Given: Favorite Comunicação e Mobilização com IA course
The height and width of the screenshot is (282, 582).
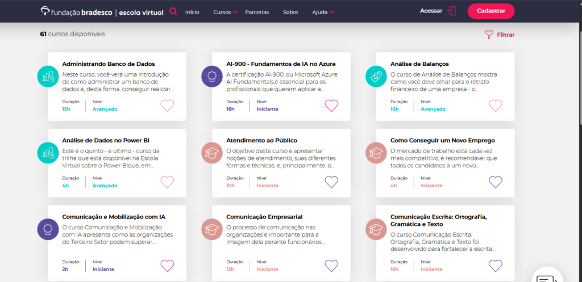Looking at the screenshot, I should (168, 266).
